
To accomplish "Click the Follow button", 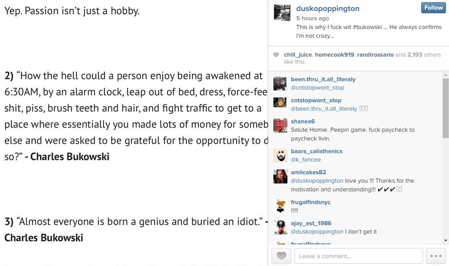I will coord(433,7).
